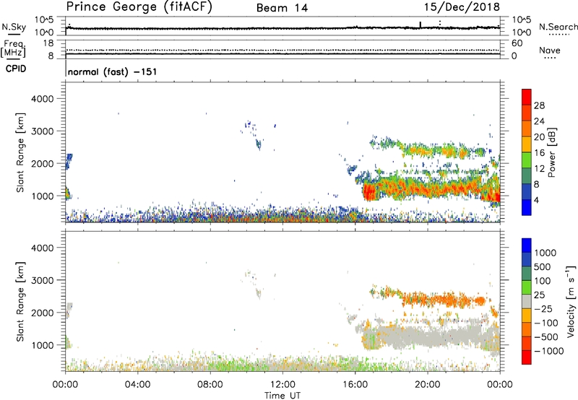The width and height of the screenshot is (578, 400).
Task: Select the 'Freq. [MHz]' axis label
Action: (13, 49)
